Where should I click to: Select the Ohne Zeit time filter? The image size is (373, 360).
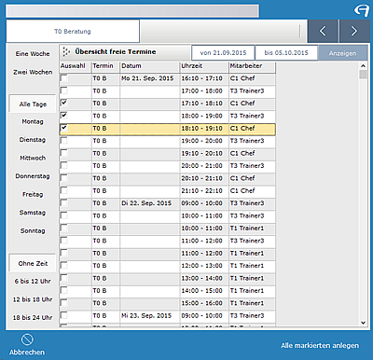pyautogui.click(x=33, y=263)
